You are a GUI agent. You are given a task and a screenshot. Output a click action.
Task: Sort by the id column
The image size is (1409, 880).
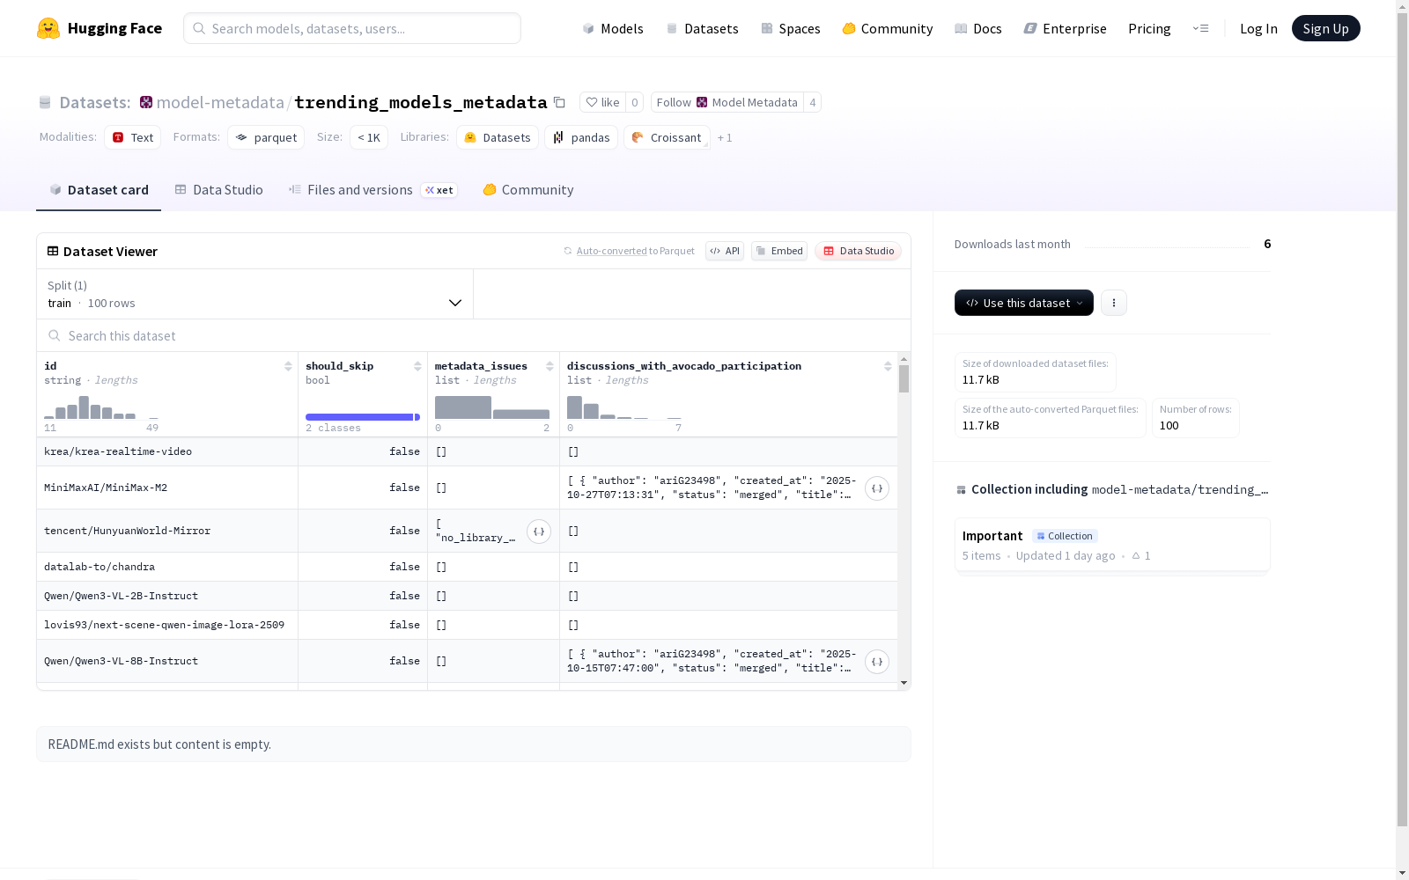click(288, 366)
